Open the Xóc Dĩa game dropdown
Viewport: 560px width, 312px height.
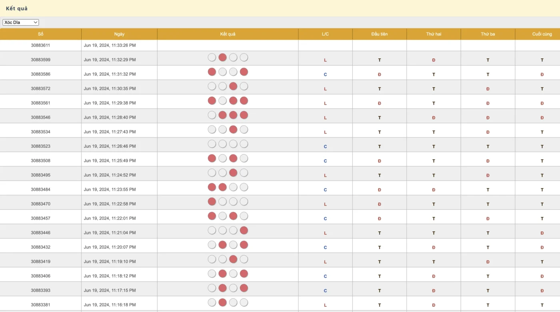click(x=21, y=22)
